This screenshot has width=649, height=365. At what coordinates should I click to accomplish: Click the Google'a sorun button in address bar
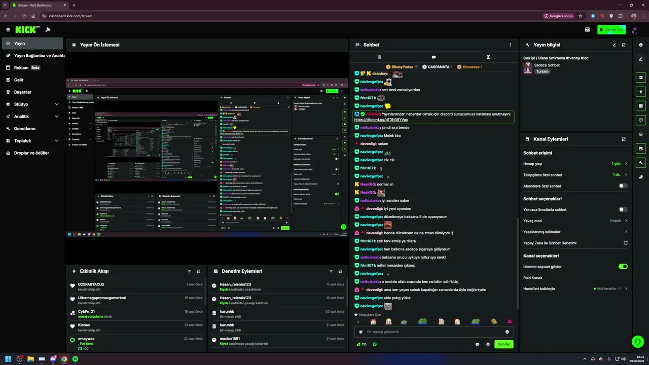click(558, 16)
